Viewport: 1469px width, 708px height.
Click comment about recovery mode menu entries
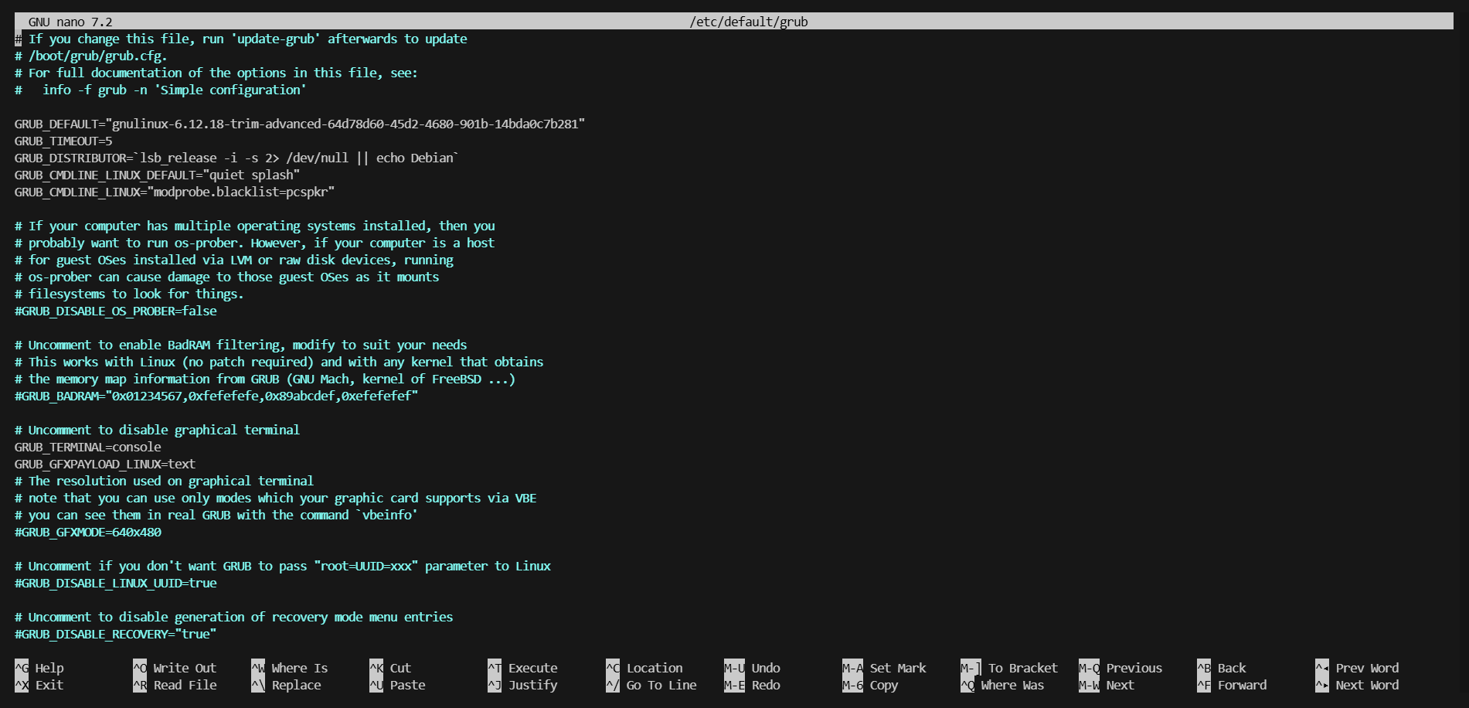point(234,617)
